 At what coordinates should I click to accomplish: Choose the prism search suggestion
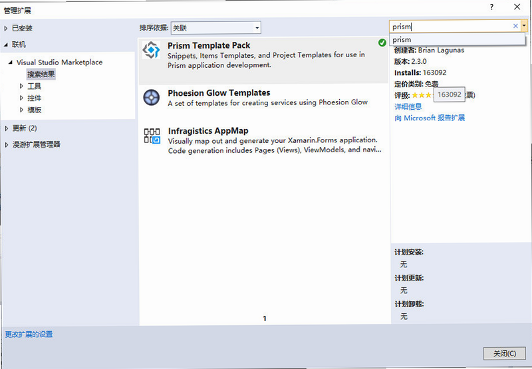click(457, 39)
